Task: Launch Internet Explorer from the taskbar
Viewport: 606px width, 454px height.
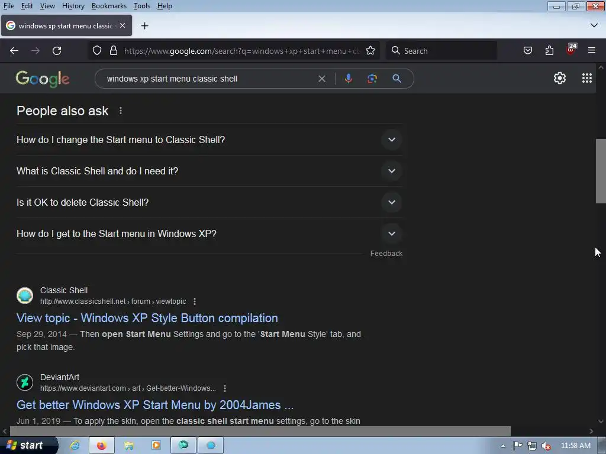Action: click(74, 446)
